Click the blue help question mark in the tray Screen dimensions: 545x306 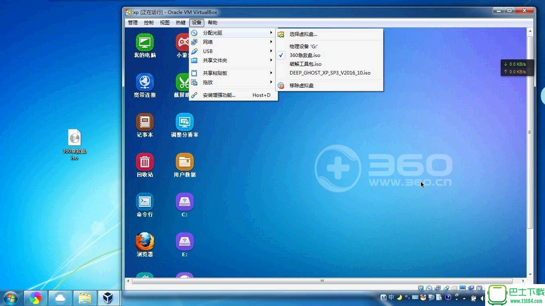click(x=448, y=297)
